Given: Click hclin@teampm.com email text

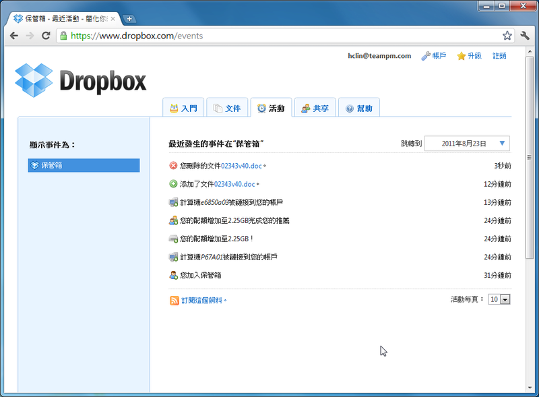Looking at the screenshot, I should [x=379, y=56].
